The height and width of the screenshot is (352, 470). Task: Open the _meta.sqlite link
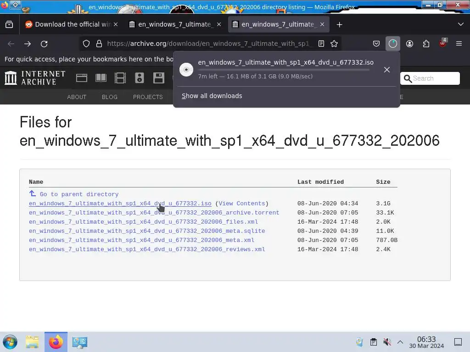point(147,231)
